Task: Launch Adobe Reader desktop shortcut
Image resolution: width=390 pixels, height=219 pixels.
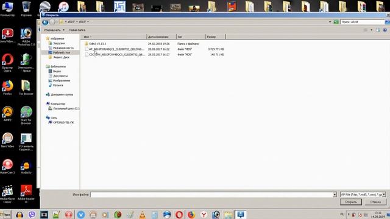Action: point(26,195)
